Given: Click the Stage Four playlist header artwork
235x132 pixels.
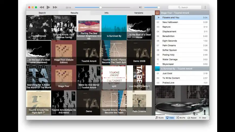Looking at the screenshot, I should pos(157,13).
